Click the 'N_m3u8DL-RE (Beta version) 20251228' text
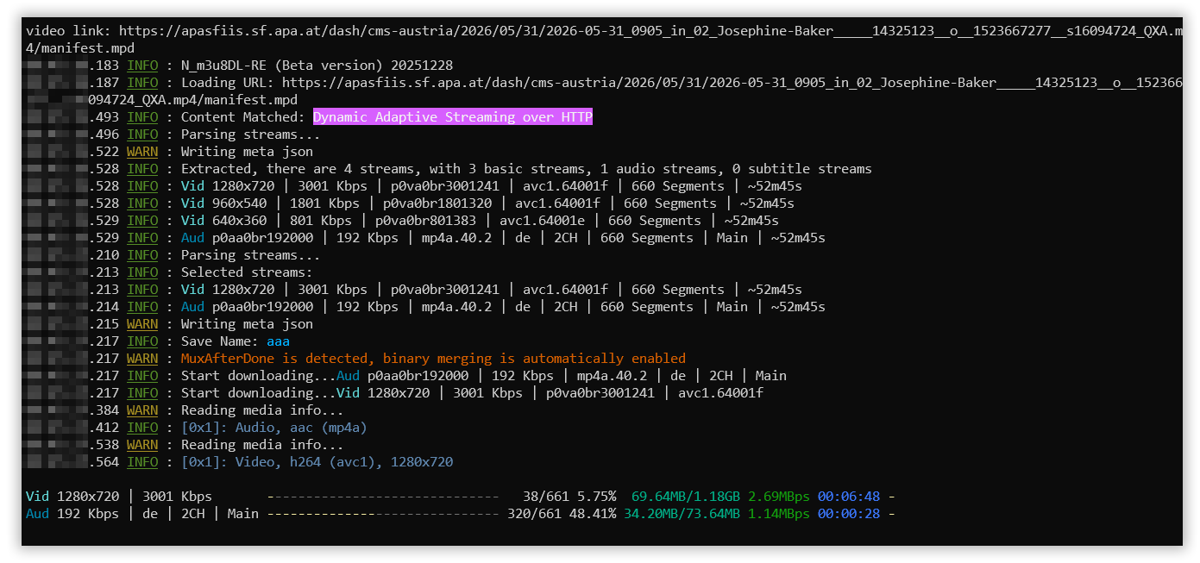Screen dimensions: 1200x563 point(317,66)
